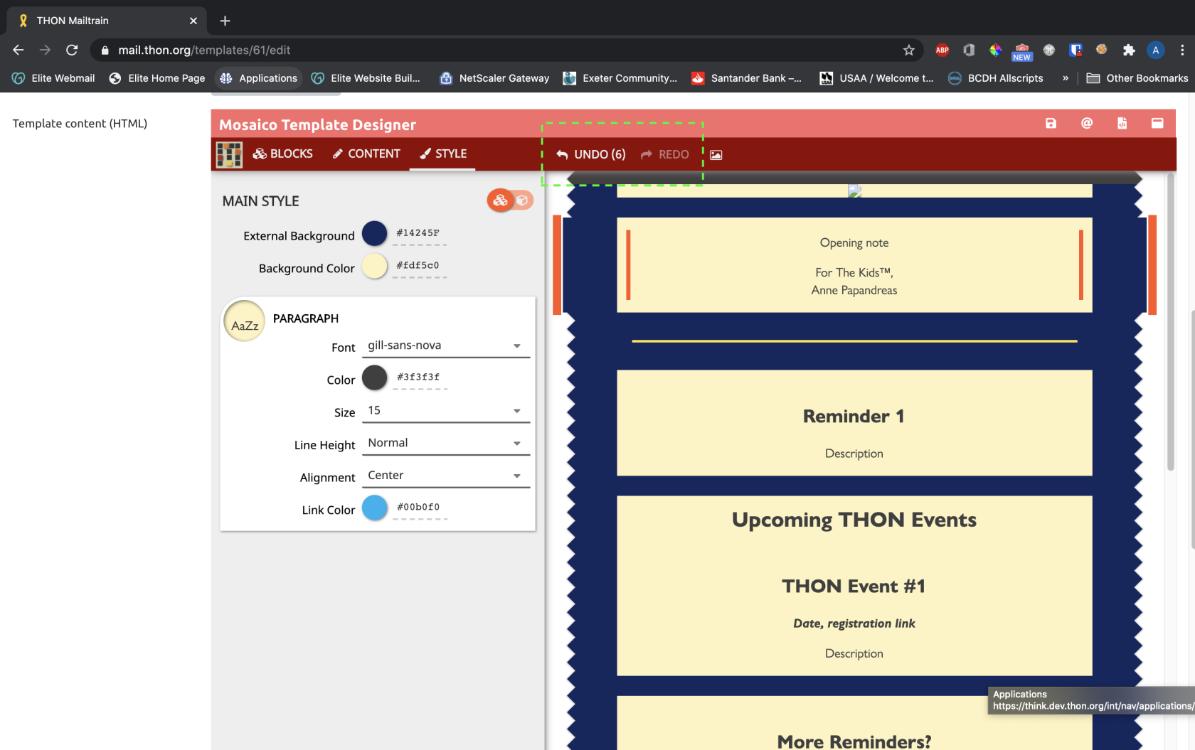
Task: Open the Other Bookmarks folder
Action: coord(1137,78)
